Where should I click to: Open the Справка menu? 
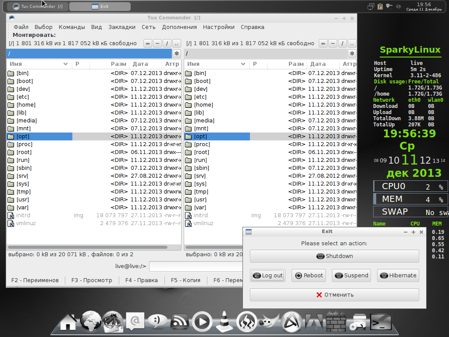252,27
